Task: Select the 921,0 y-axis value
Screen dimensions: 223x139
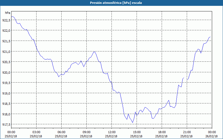Action: [6, 52]
